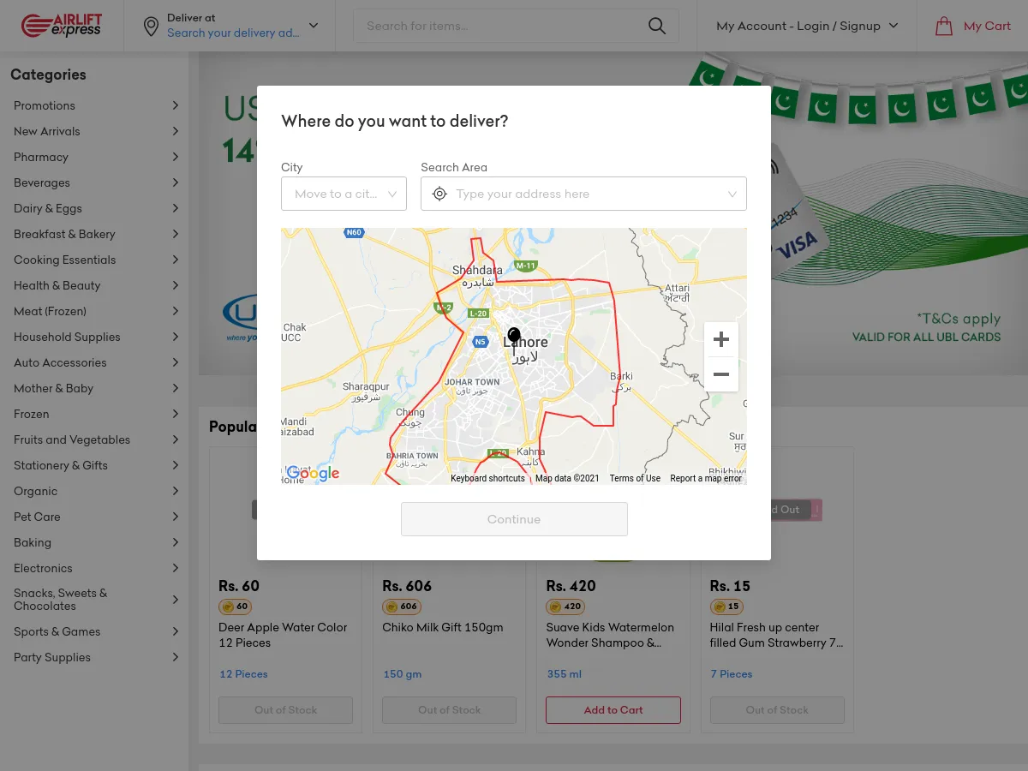
Task: Expand My Account Login / Signup menu
Action: (807, 26)
